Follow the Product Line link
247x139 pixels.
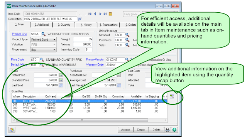19,34
